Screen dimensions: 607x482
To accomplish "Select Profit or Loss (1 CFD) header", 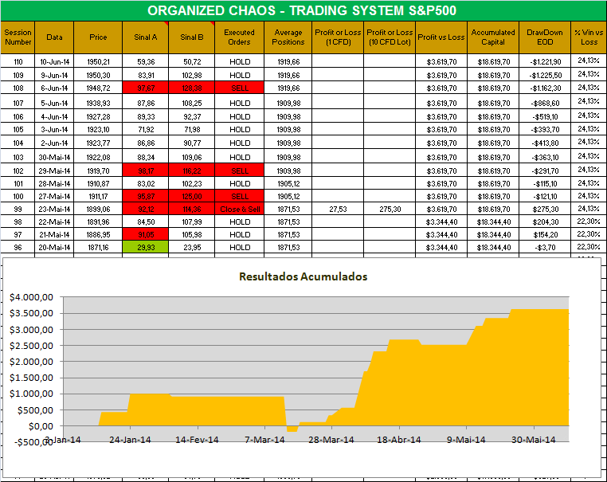I will click(x=338, y=37).
